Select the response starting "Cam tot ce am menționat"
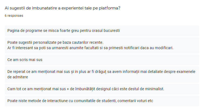 point(86,89)
